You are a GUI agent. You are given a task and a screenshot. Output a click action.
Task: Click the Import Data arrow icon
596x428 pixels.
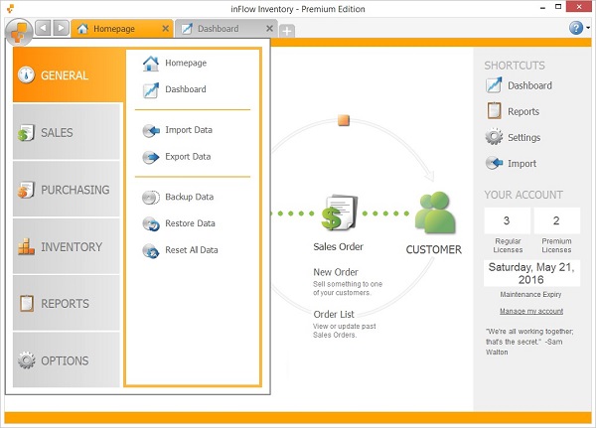tap(151, 130)
